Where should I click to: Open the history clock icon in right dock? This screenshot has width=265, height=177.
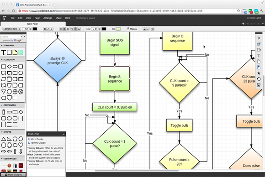coord(259,79)
